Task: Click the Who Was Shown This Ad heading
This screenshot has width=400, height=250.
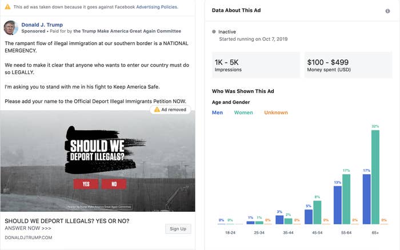Action: (243, 91)
